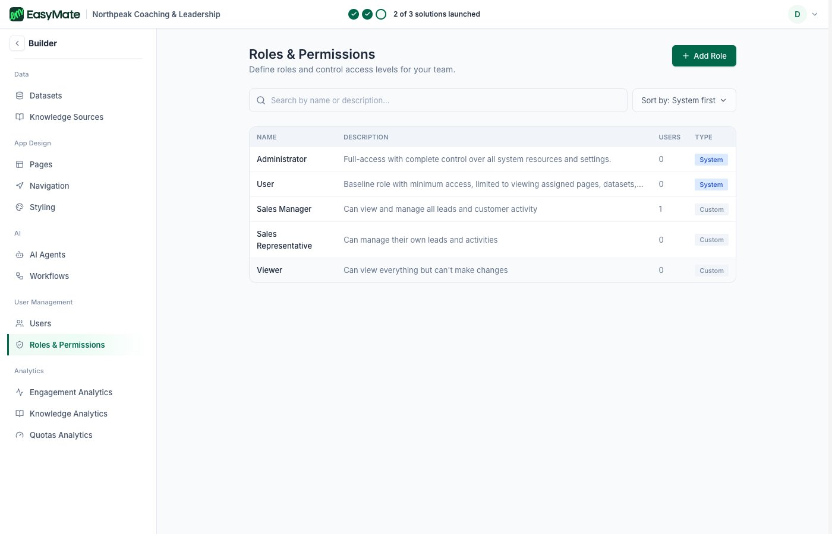The image size is (832, 534).
Task: Open Quotas Analytics
Action: (x=75, y=435)
